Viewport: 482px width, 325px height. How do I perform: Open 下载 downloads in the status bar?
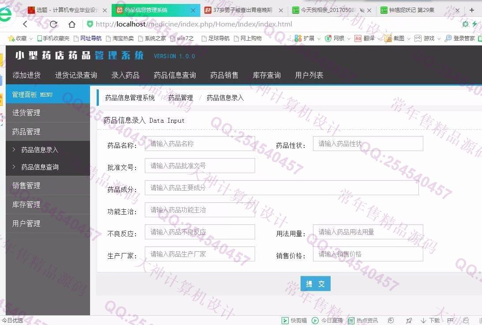click(x=430, y=321)
